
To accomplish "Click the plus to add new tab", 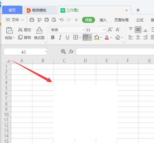I will click(138, 10).
